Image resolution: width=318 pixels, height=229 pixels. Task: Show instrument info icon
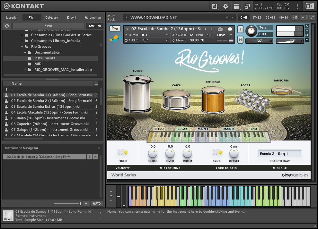pyautogui.click(x=230, y=29)
